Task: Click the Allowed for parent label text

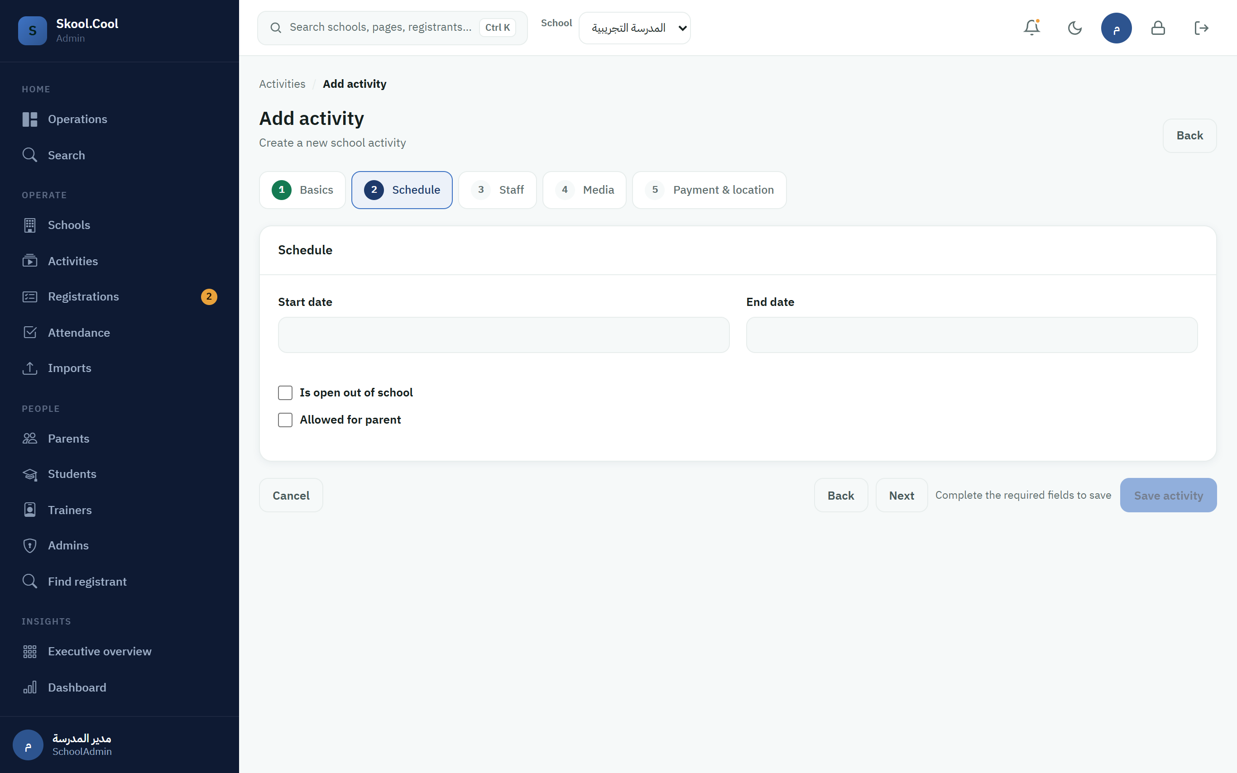Action: click(350, 420)
